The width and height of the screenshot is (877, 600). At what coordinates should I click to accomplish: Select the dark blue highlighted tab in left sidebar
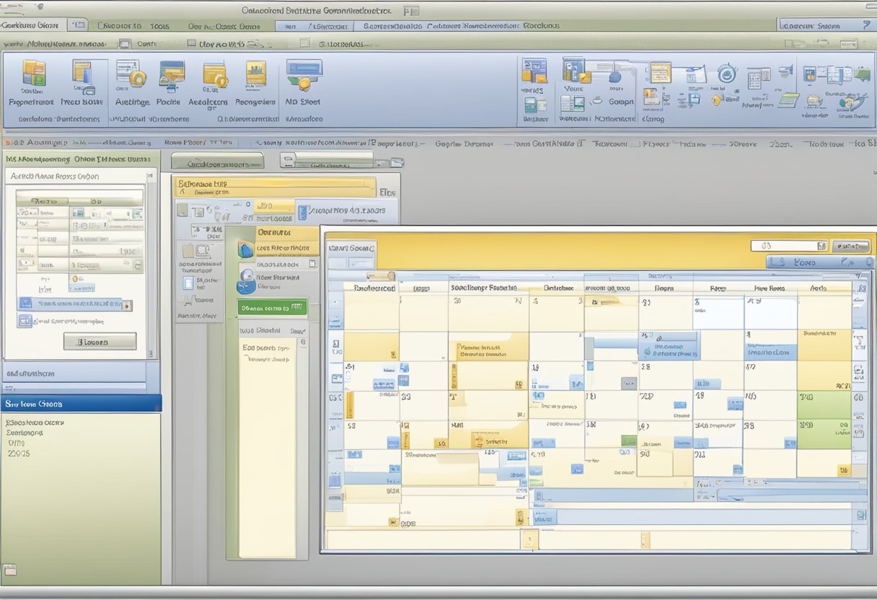point(81,404)
